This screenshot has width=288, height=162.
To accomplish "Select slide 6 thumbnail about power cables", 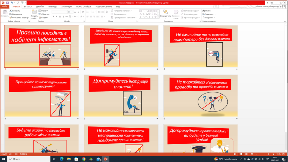I will tap(201, 96).
